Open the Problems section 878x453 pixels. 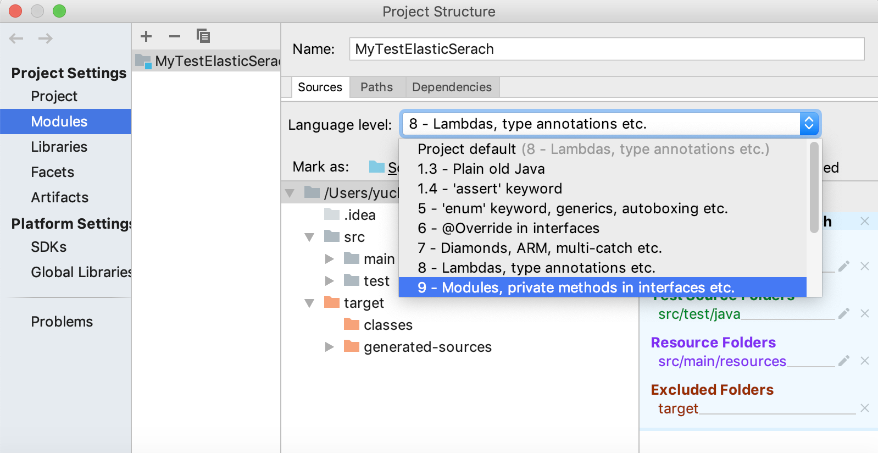[x=62, y=322]
